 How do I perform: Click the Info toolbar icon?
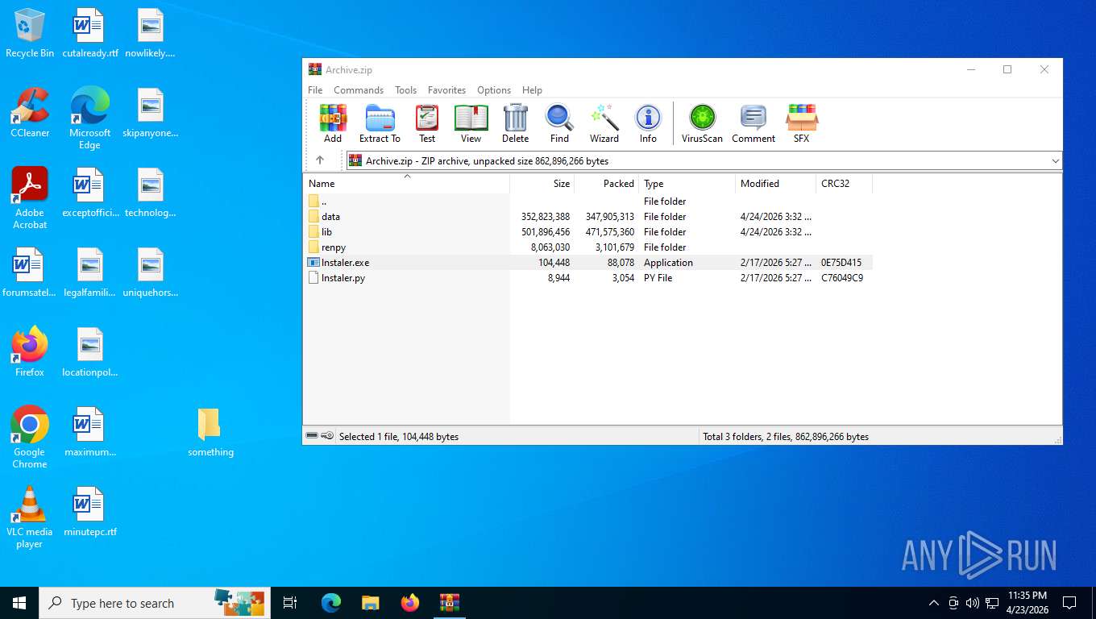coord(648,123)
